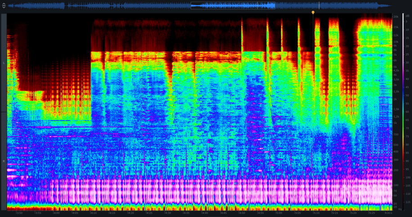Click the white playhead line in overview

pyautogui.click(x=319, y=6)
